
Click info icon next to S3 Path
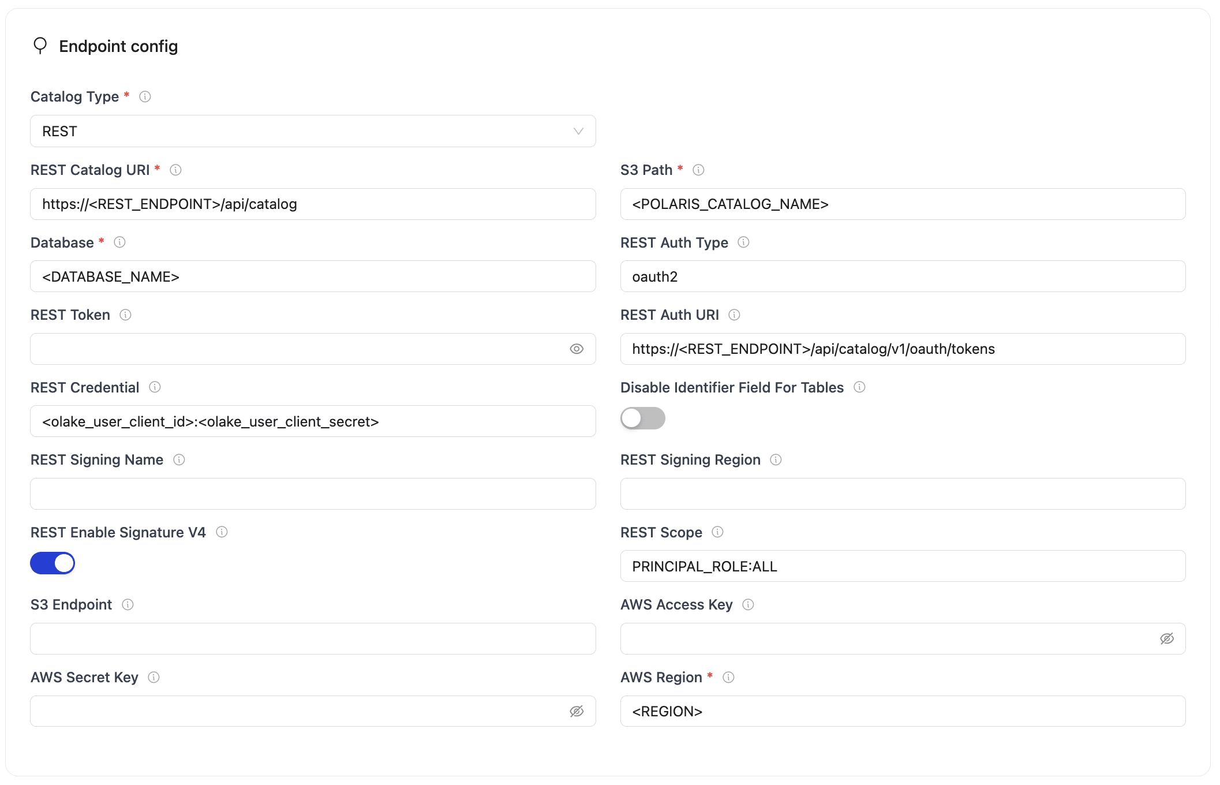(x=698, y=170)
